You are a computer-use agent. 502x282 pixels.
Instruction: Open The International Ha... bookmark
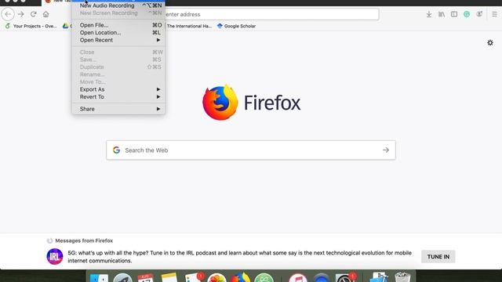189,26
